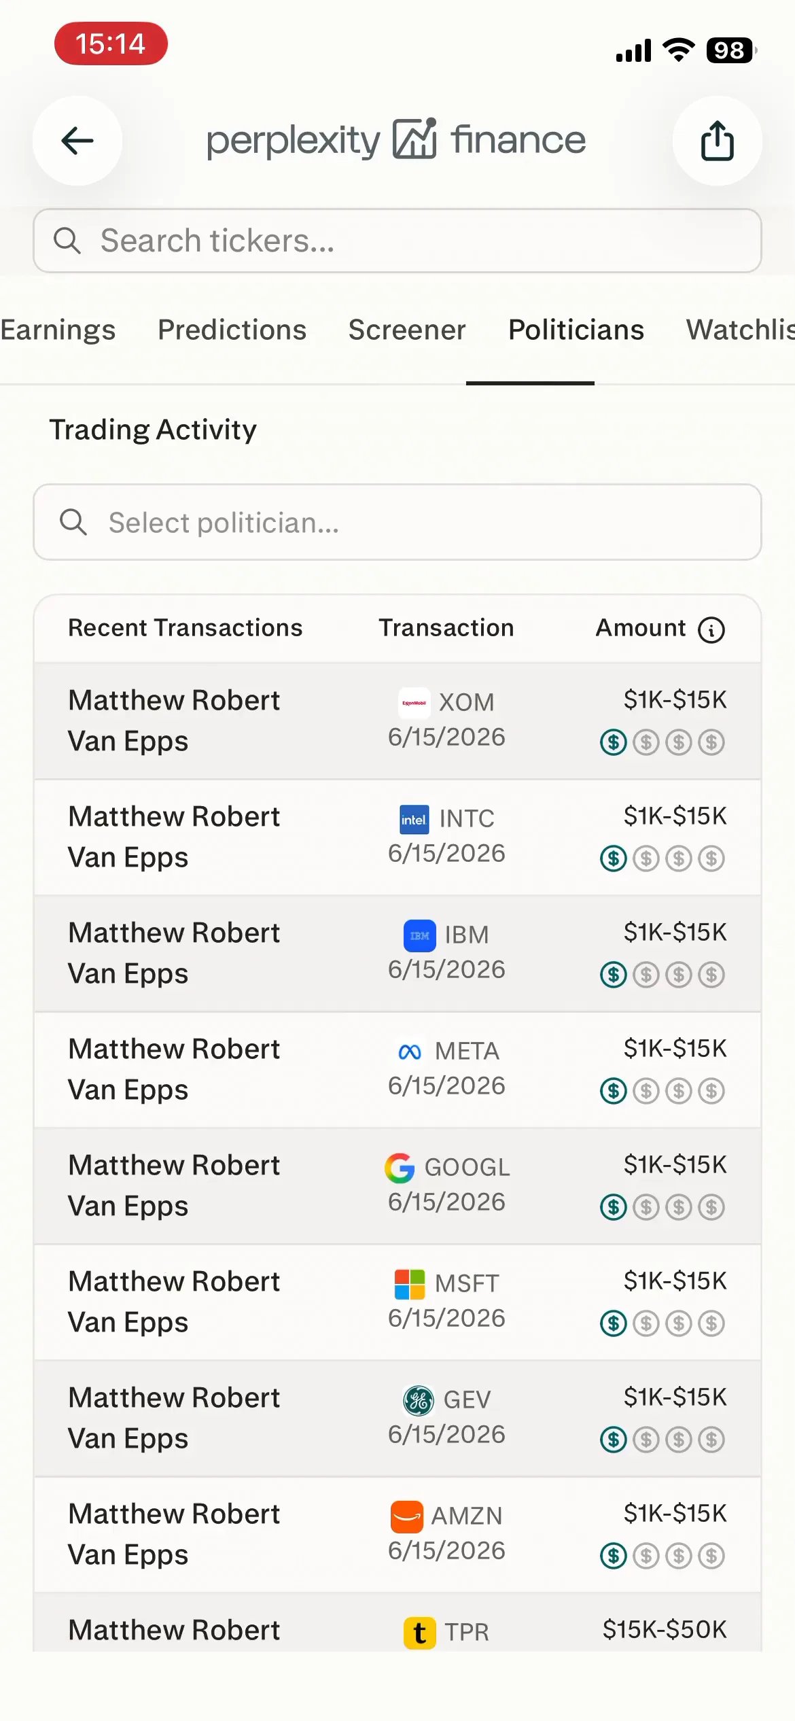The height and width of the screenshot is (1721, 795).
Task: Select the Microsoft MSFT logo
Action: [410, 1285]
